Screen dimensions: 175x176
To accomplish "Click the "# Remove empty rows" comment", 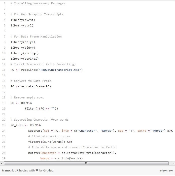I will point(27,97).
